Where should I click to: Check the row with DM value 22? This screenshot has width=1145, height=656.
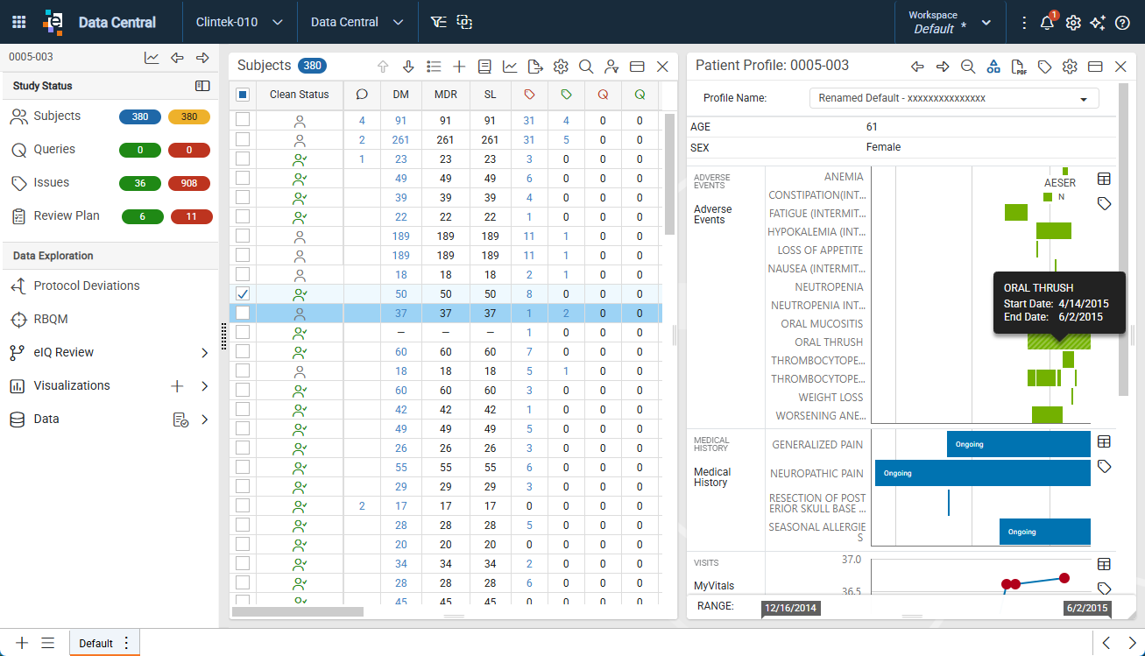click(243, 216)
